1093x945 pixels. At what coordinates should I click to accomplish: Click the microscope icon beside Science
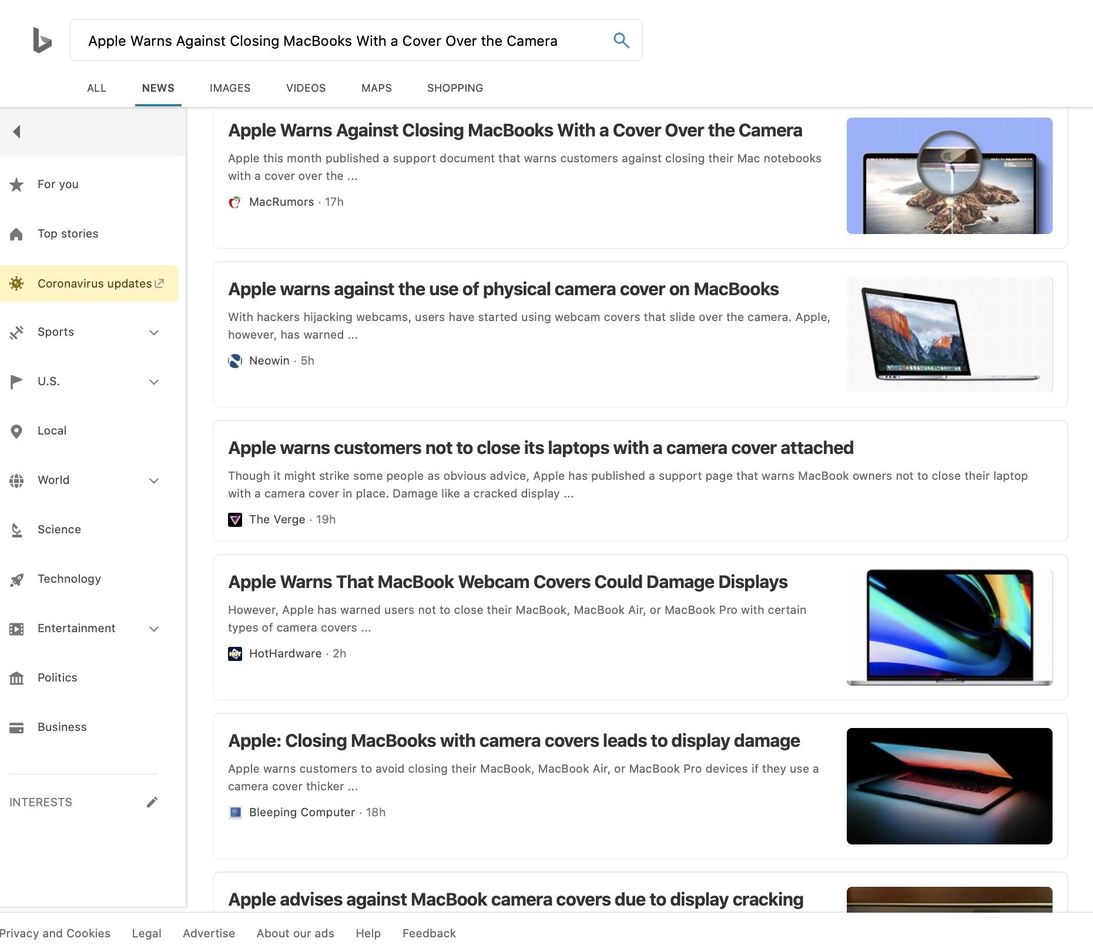coord(16,530)
